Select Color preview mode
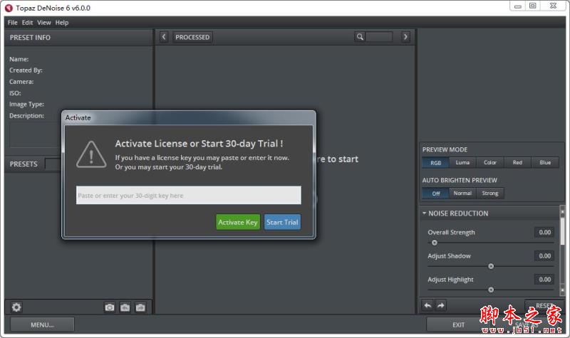 click(x=490, y=163)
